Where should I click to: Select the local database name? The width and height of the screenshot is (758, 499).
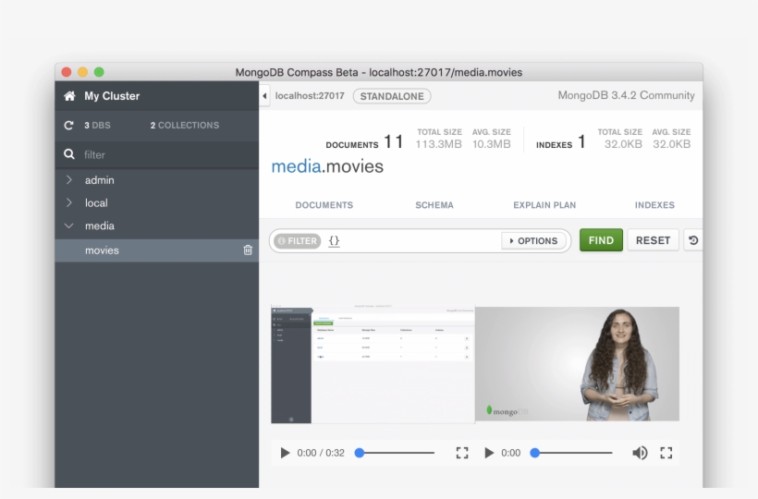pos(96,203)
